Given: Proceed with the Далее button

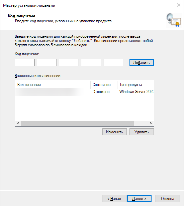Looking at the screenshot, I should [x=139, y=199].
